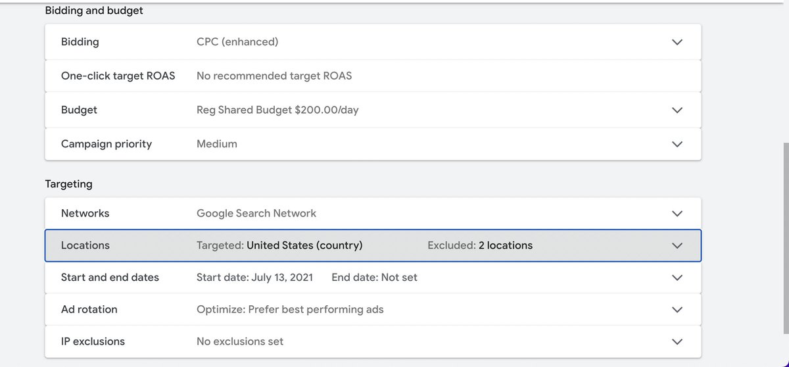Select CPC (enhanced) bidding value
The image size is (789, 367).
[x=237, y=42]
